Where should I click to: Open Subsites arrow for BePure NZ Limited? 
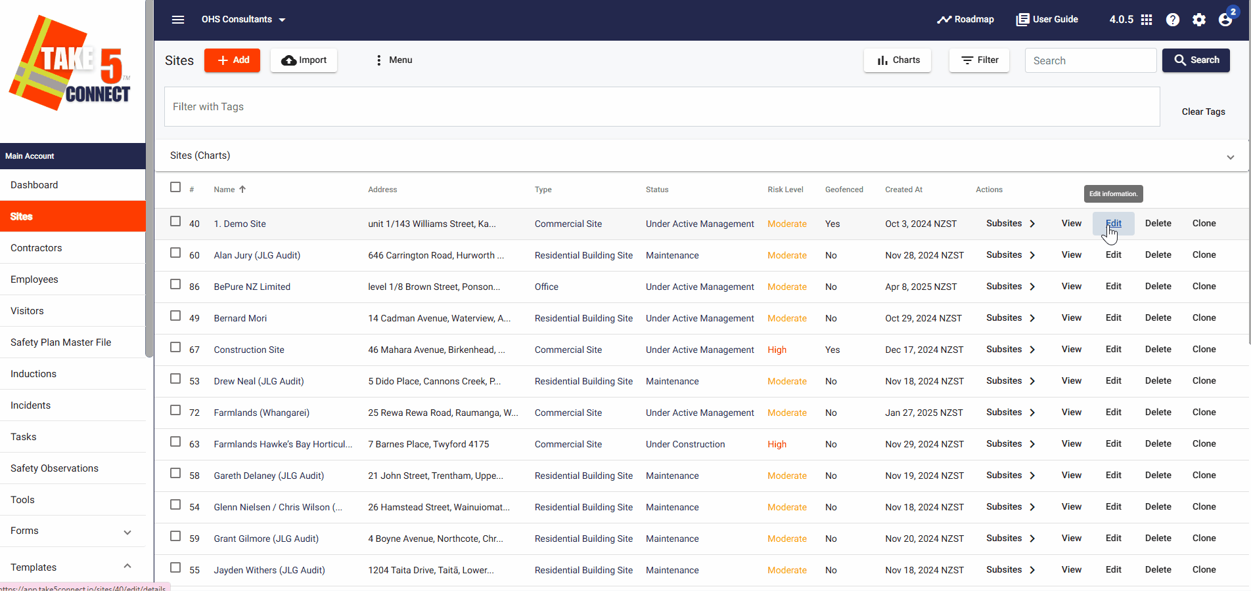1032,287
